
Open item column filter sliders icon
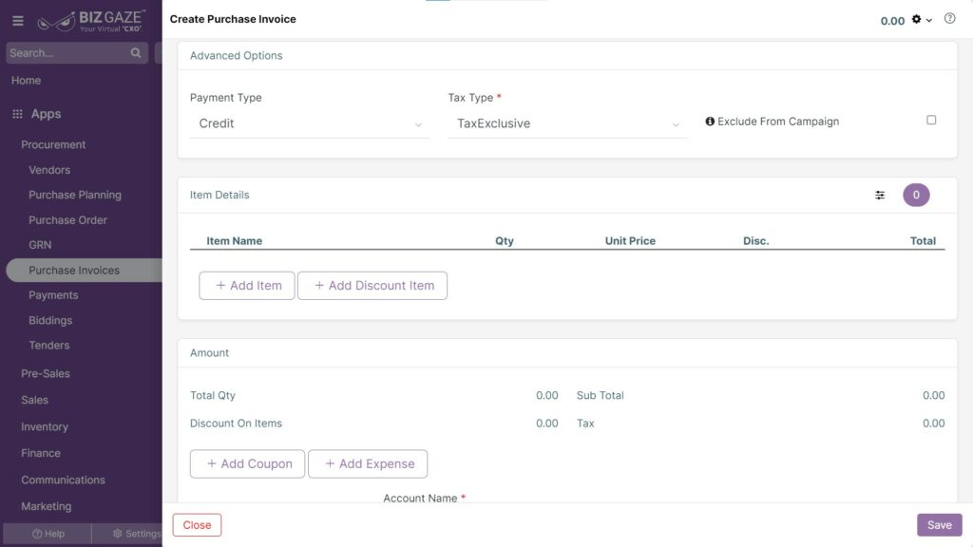[x=880, y=196]
